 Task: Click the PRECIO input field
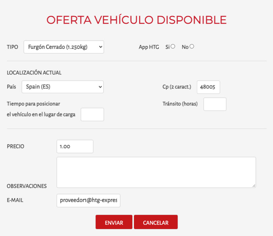[75, 146]
